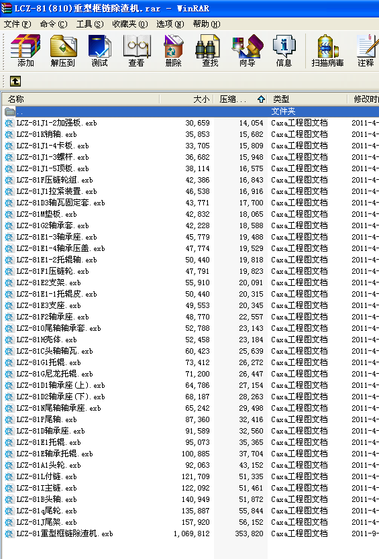This screenshot has width=379, height=559.
Task: Sort by 压缩 size column header
Action: tap(240, 99)
